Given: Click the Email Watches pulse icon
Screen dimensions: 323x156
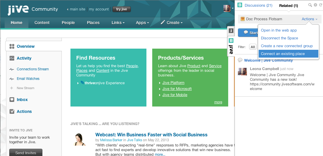Looking at the screenshot, I should (12, 79).
